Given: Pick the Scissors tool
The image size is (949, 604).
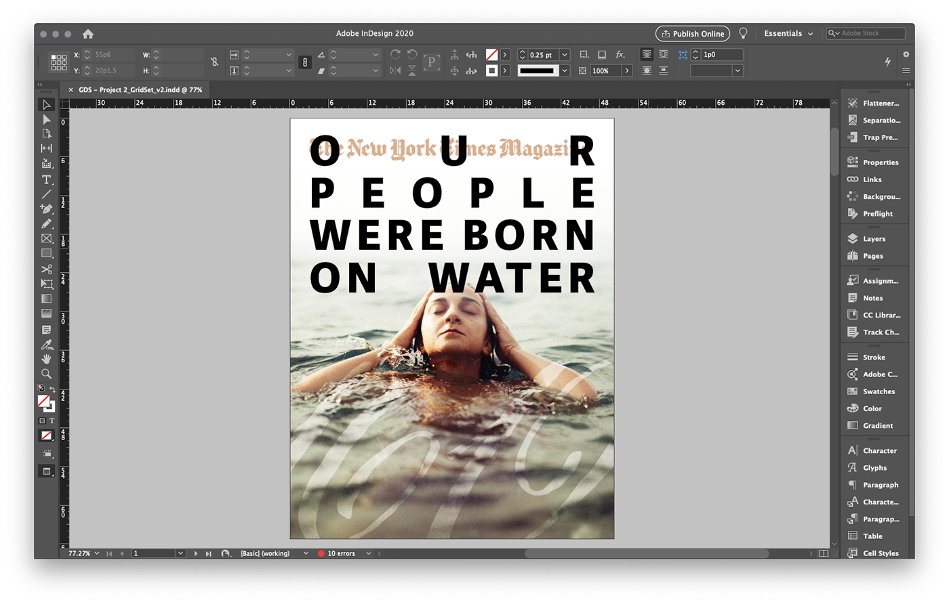Looking at the screenshot, I should (46, 269).
